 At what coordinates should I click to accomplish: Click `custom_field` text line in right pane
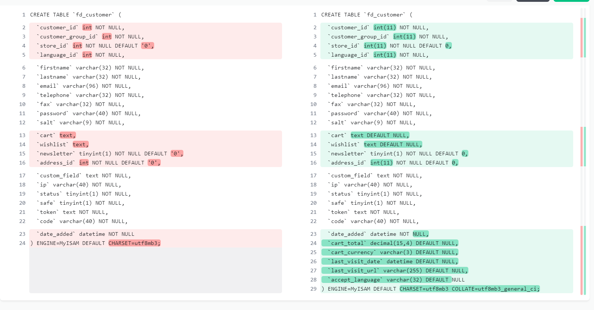pos(375,175)
